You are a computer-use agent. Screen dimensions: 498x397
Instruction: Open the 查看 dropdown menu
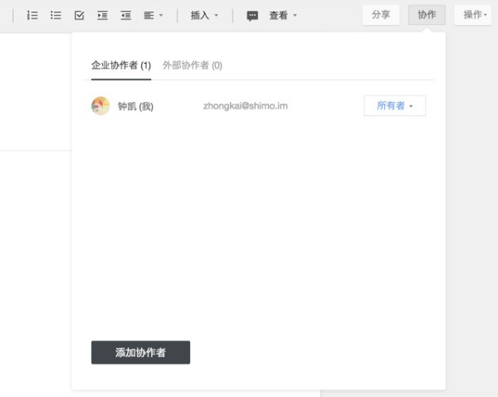[x=282, y=15]
